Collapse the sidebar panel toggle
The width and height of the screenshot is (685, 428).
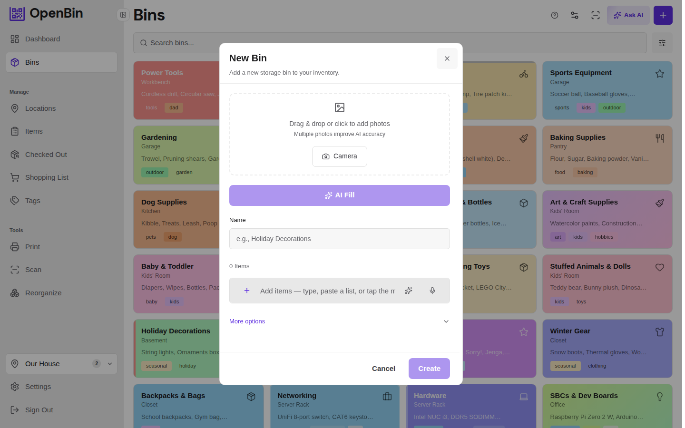[x=123, y=15]
